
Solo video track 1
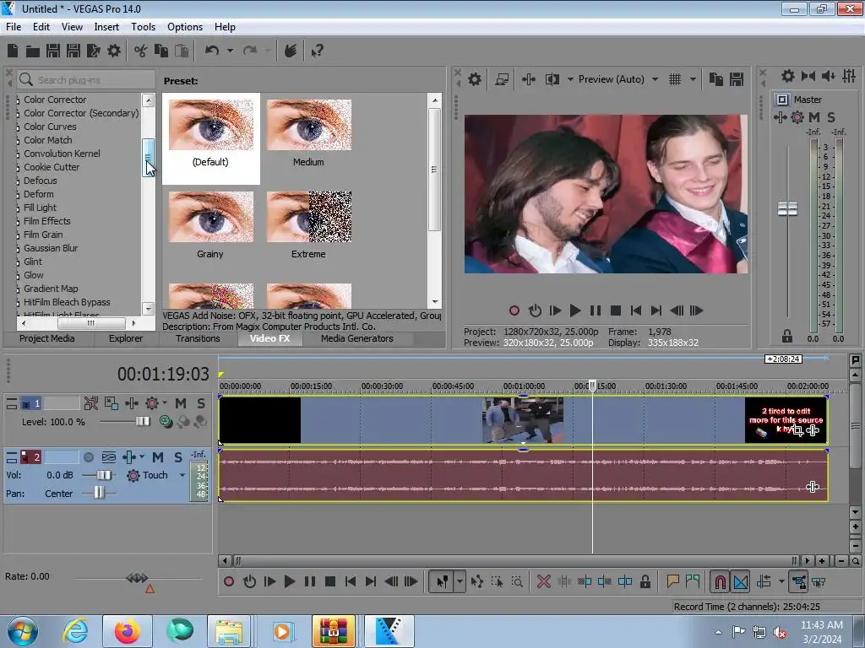pyautogui.click(x=201, y=403)
